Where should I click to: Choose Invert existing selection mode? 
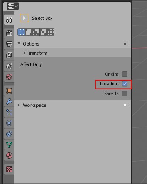43,32
